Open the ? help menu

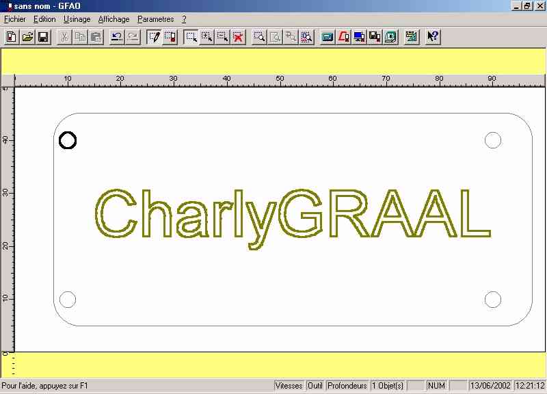[184, 19]
